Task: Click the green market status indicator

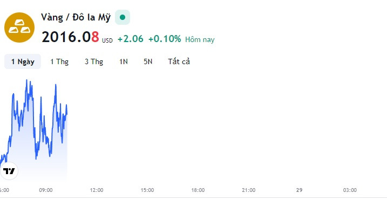Action: point(123,17)
